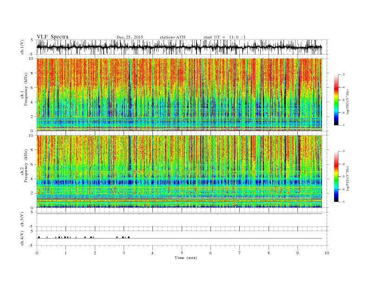
Task: Click the blue 3.5 kHz band in ch.2 spectrogram
Action: [179, 182]
